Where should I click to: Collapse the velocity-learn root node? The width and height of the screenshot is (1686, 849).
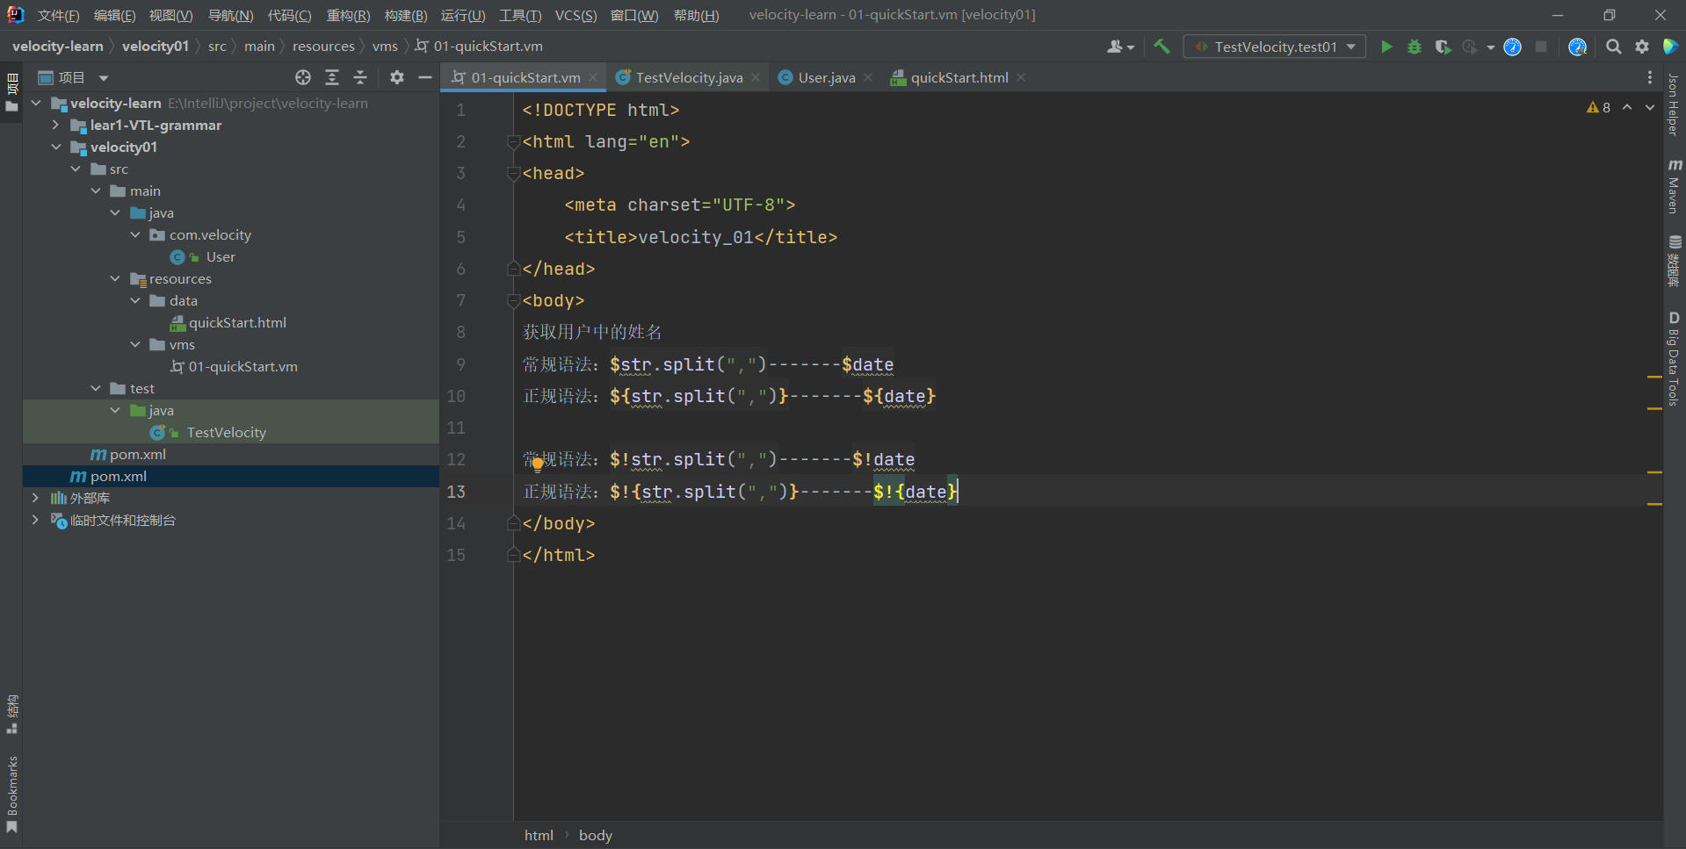36,103
